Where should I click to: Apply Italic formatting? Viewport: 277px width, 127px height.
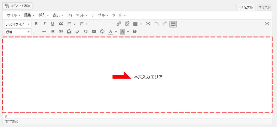click(44, 24)
